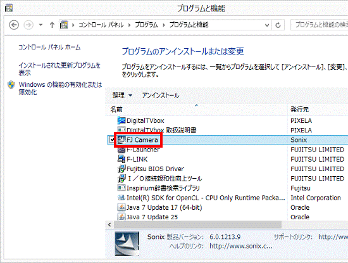Select the DigitalTVbox 取扱説明書 entry name
Image resolution: width=348 pixels, height=263 pixels.
coord(161,131)
